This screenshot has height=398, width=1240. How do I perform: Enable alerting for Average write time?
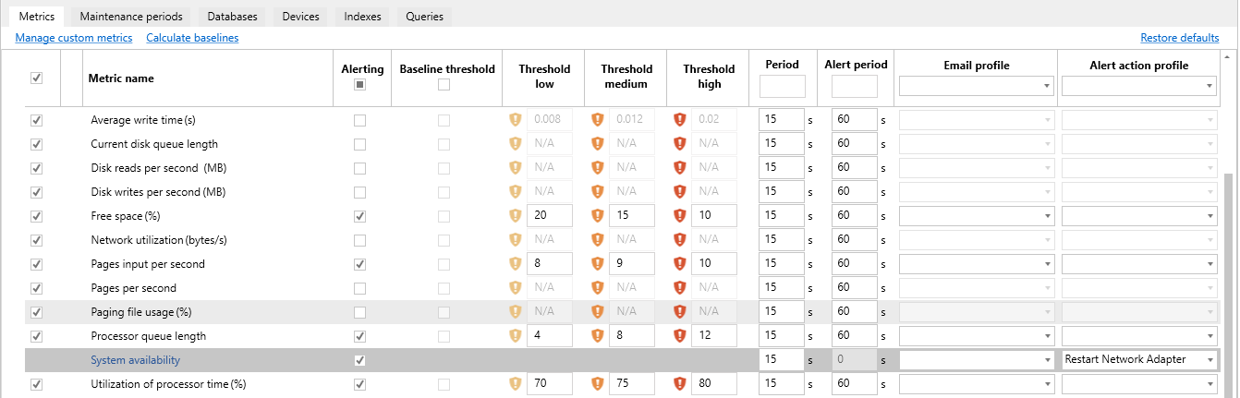pos(359,120)
